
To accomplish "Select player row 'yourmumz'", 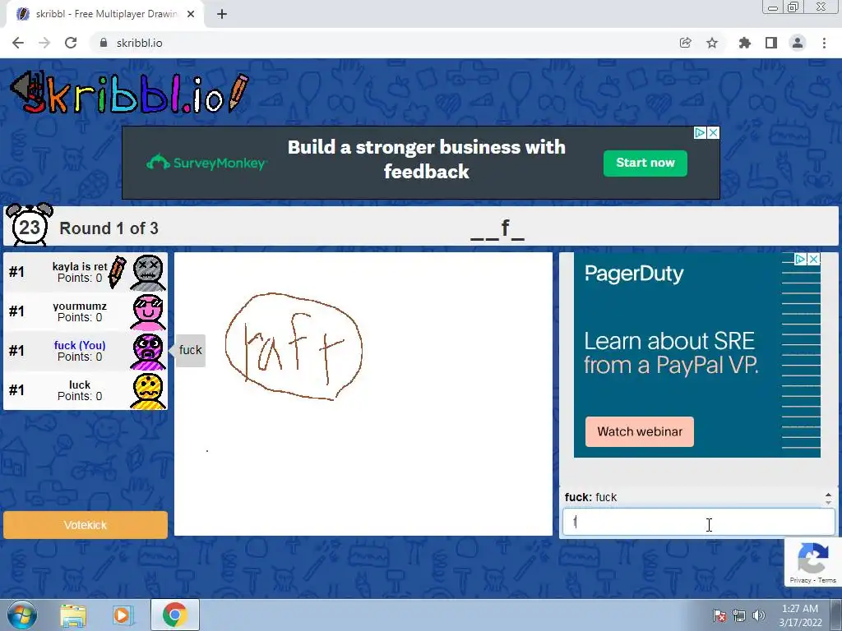I will coord(86,311).
